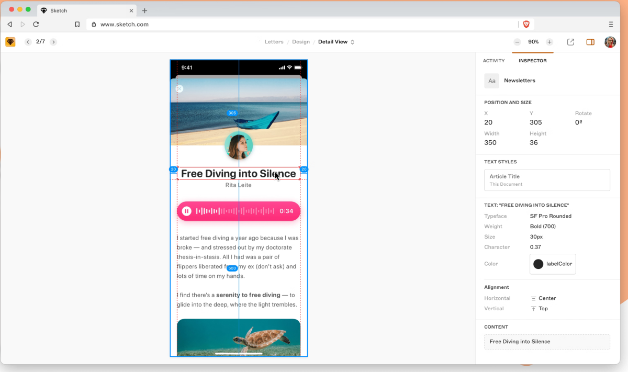
Task: Toggle the inspector sidebar panel icon
Action: [x=590, y=42]
